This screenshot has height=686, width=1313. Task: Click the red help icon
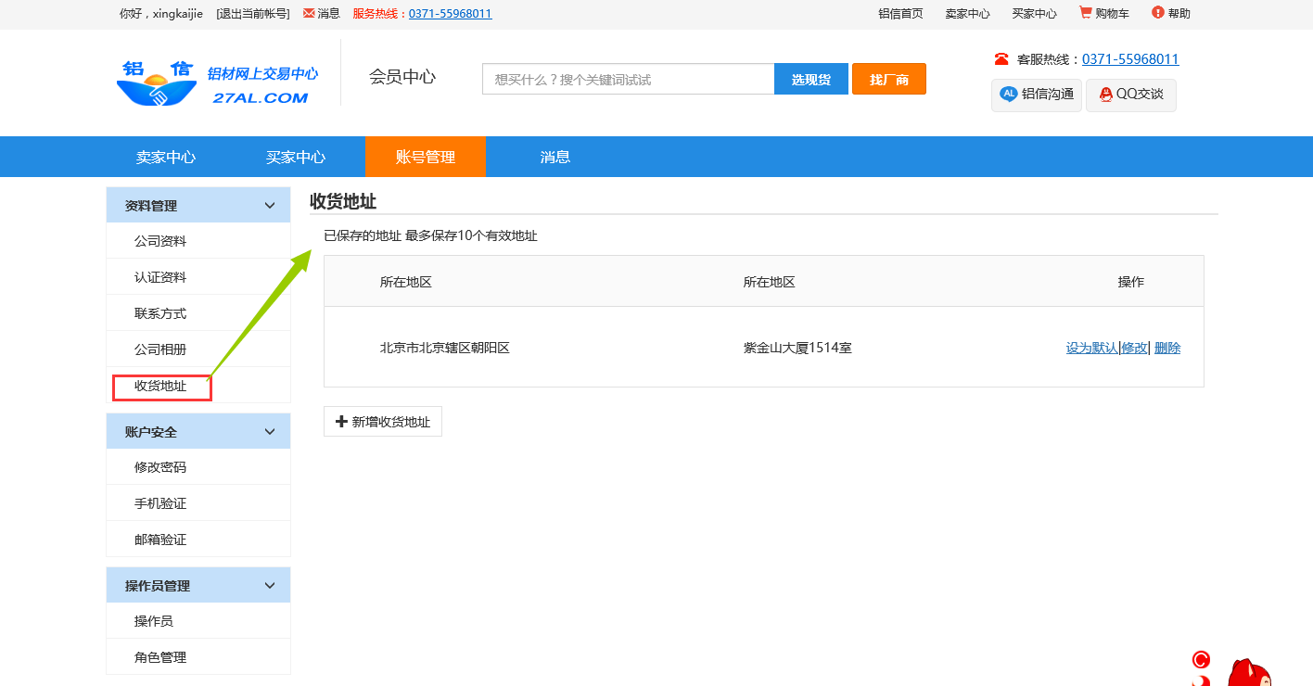[1157, 13]
